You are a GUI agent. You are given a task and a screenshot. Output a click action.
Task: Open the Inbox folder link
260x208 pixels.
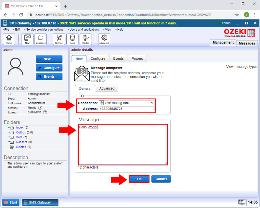[x=20, y=127]
